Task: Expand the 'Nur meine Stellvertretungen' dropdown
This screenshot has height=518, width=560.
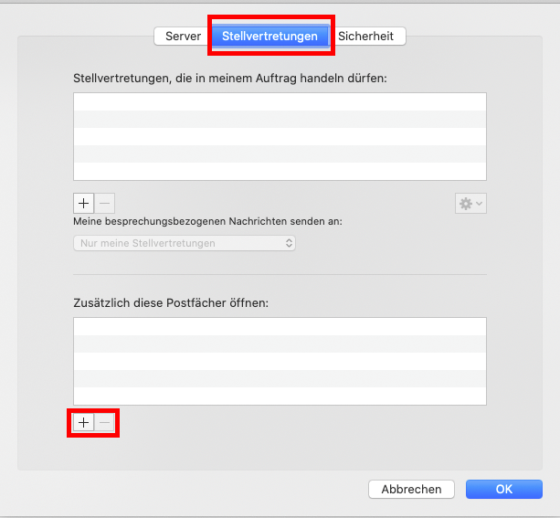Action: pyautogui.click(x=185, y=243)
